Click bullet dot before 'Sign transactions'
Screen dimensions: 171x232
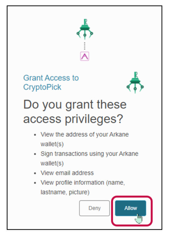[x=35, y=154]
